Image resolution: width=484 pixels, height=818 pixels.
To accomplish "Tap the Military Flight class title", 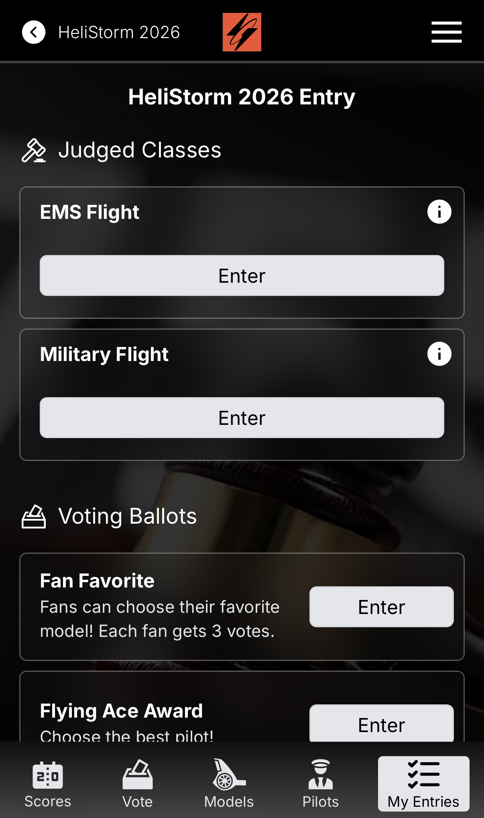I will (x=104, y=354).
